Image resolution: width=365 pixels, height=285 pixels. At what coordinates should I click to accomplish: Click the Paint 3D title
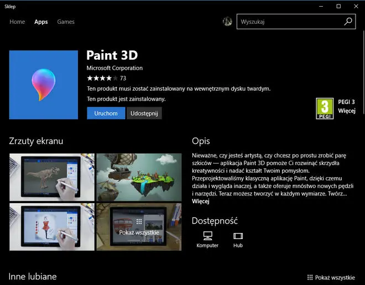pyautogui.click(x=112, y=55)
